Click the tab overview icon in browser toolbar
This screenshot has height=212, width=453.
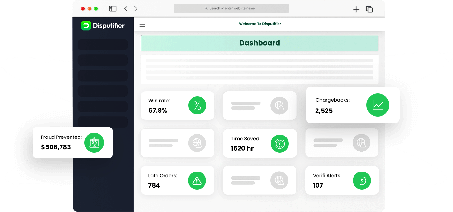(369, 9)
